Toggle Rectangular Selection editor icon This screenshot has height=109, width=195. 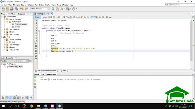point(77,17)
